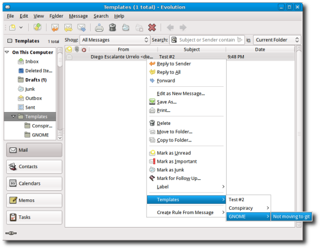Click the red X cancel toolbar icon

152,28
